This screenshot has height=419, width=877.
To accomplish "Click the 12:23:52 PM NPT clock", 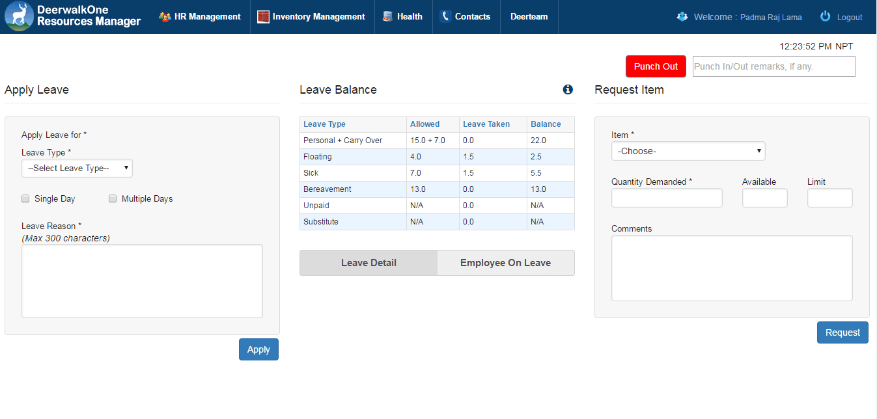I will tap(816, 46).
